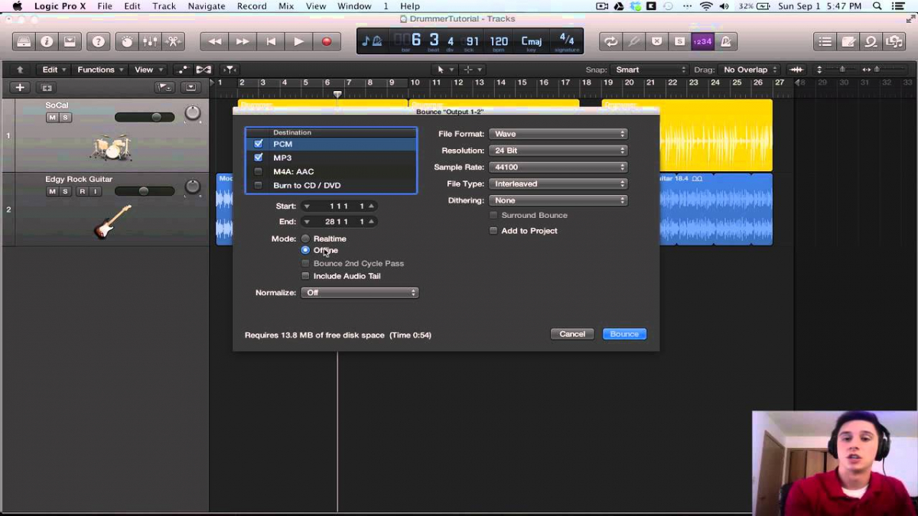The height and width of the screenshot is (516, 918).
Task: Enable the M4A: AAC destination checkbox
Action: point(259,171)
